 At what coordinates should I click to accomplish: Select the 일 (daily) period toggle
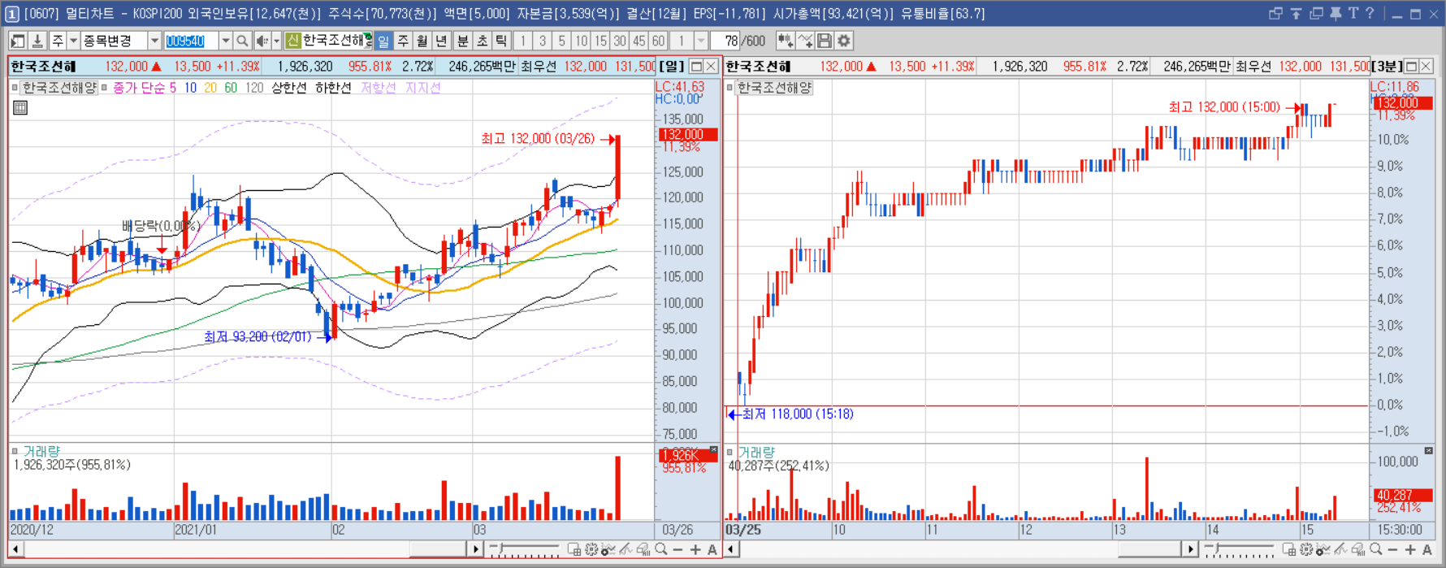pyautogui.click(x=383, y=41)
